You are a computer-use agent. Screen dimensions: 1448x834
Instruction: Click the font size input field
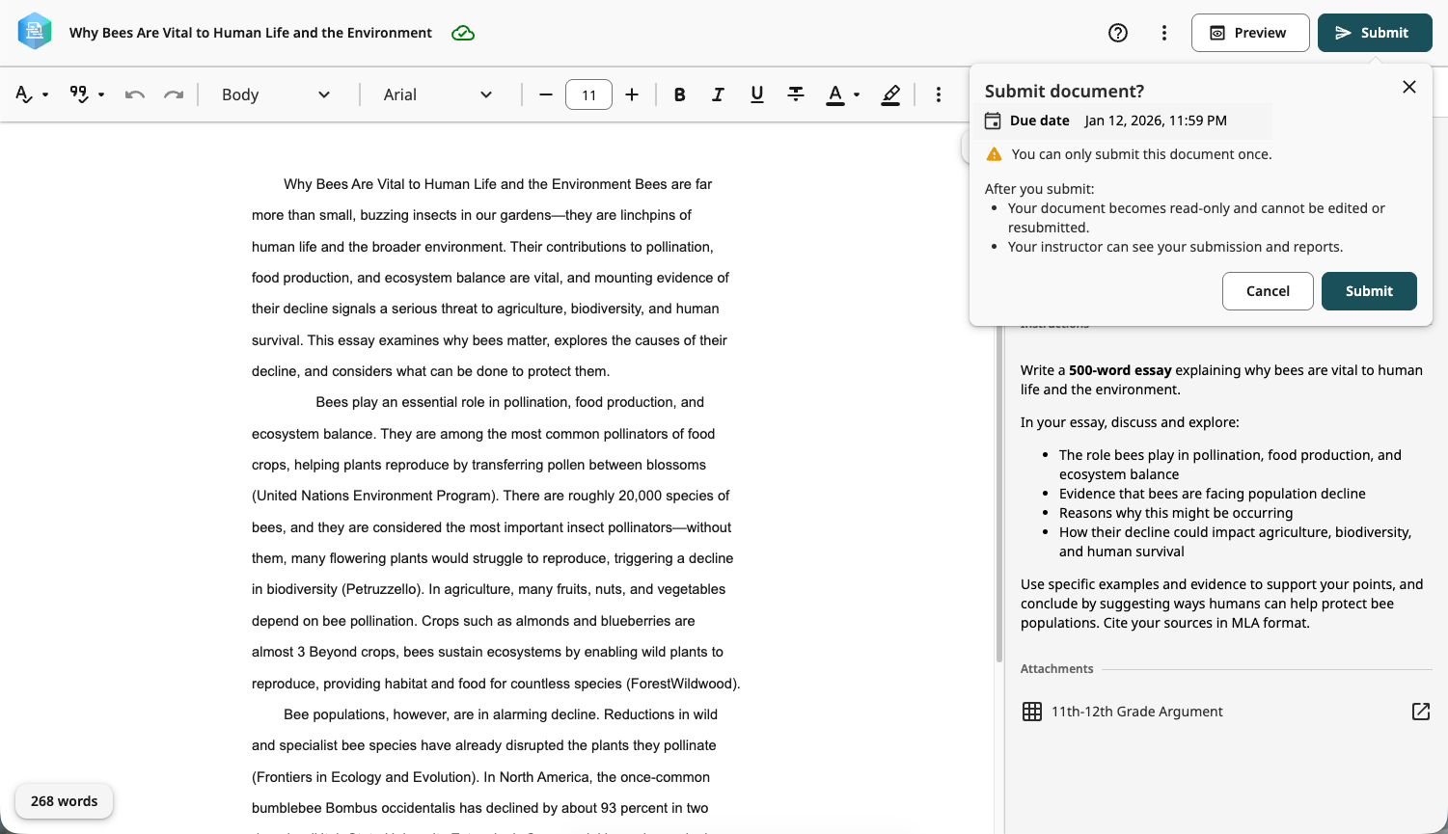tap(589, 94)
